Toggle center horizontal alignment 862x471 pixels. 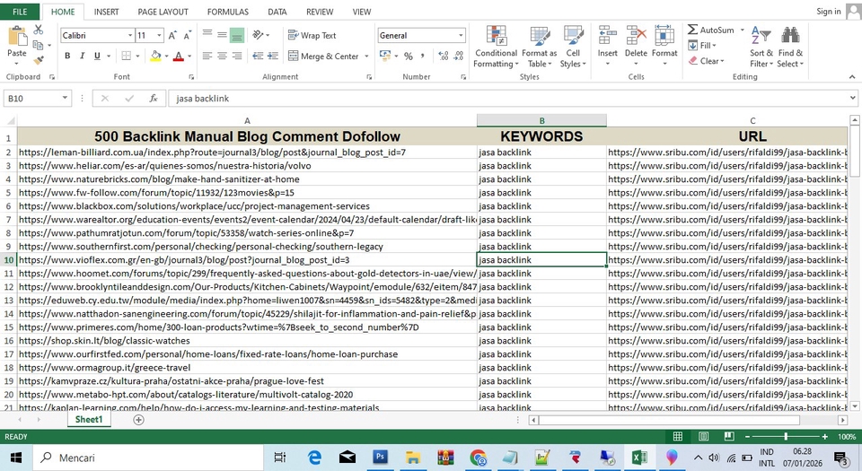[x=222, y=56]
